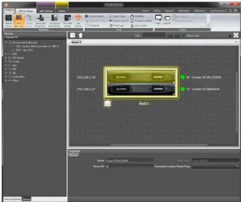Expand the JBL tree node
The image size is (241, 202).
(x=6, y=73)
